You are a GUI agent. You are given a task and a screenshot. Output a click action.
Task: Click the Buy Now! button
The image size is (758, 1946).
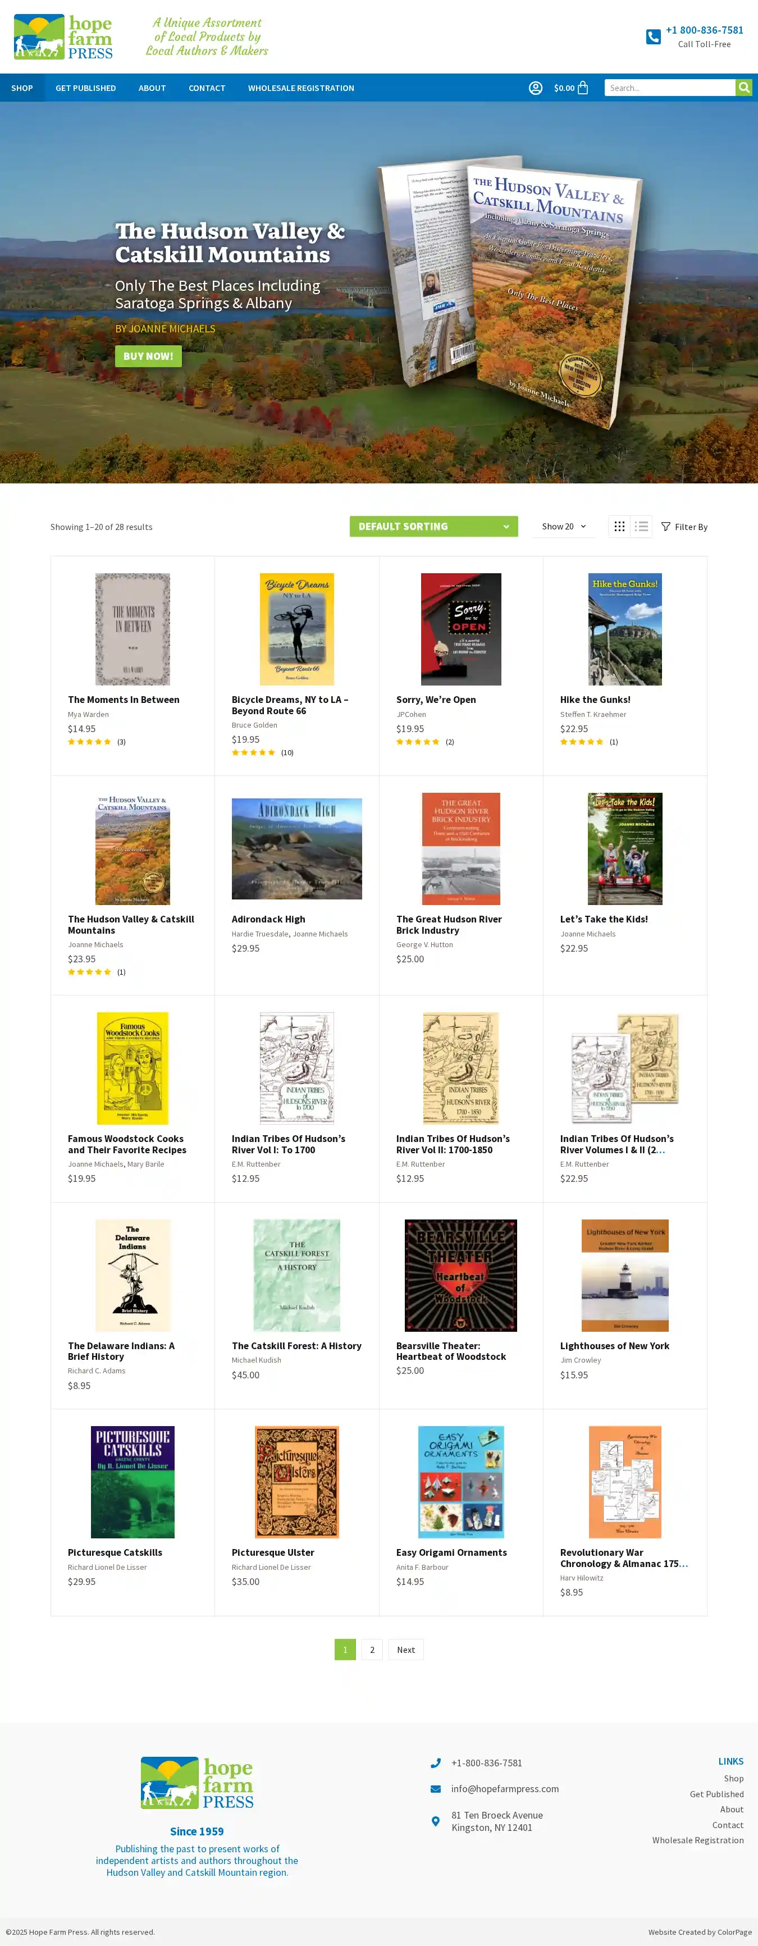(148, 356)
